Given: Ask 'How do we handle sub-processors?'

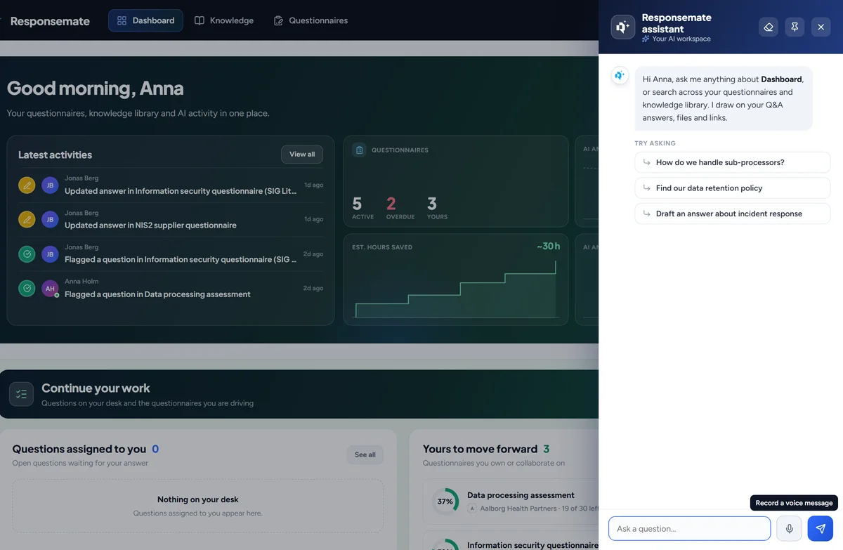Looking at the screenshot, I should point(733,162).
